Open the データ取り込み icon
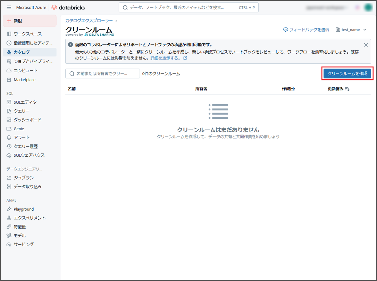 [9, 186]
